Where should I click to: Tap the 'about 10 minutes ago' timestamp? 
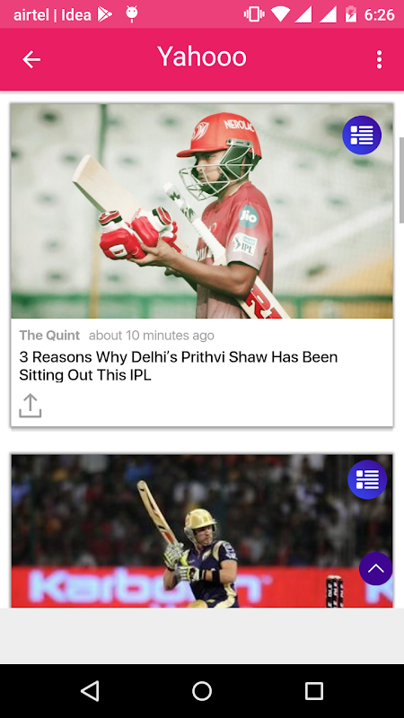[x=152, y=335]
